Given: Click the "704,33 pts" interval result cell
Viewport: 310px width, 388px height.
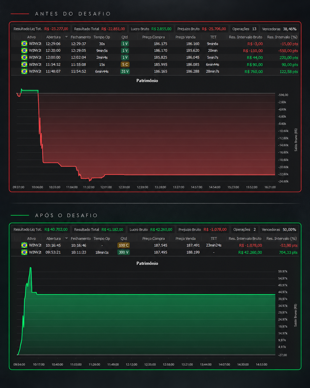Looking at the screenshot, I should pos(288,252).
